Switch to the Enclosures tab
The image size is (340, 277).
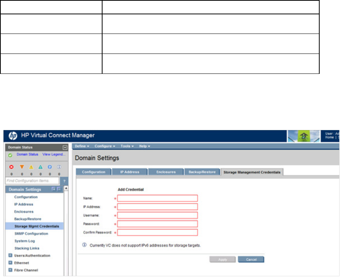(x=166, y=172)
